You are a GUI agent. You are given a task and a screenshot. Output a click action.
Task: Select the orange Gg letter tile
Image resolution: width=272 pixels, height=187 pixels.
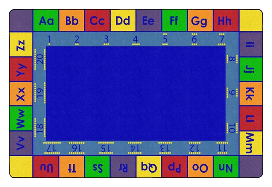coord(200,21)
